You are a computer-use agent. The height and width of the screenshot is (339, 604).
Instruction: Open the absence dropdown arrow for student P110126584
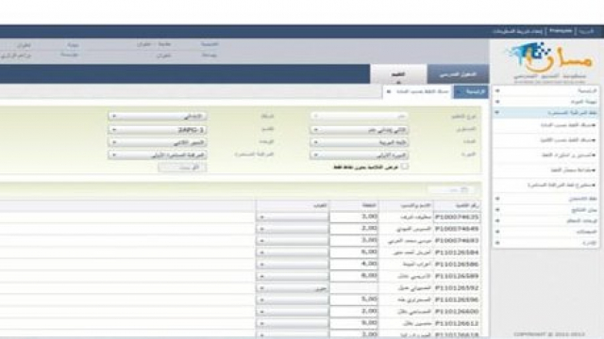click(x=262, y=252)
